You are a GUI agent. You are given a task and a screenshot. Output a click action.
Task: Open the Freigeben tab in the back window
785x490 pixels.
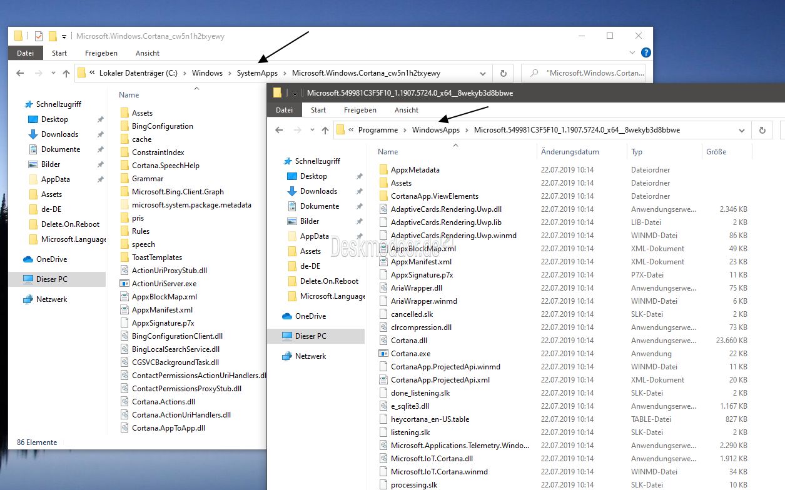(101, 53)
